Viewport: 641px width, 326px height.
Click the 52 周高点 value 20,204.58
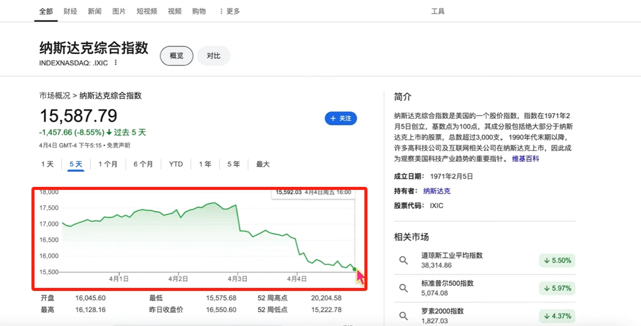click(x=326, y=298)
